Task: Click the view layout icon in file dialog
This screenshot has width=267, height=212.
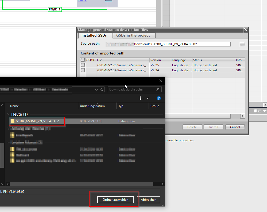Action: tap(142, 98)
